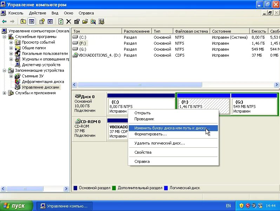Expand Локальные пользователи tree node

click(x=11, y=53)
